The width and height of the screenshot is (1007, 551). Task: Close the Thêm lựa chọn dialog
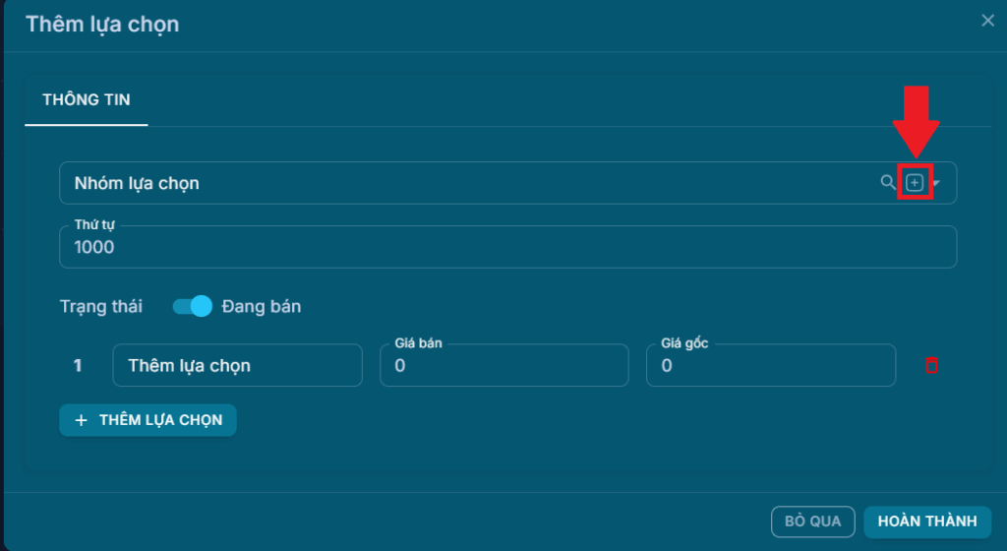tap(987, 21)
